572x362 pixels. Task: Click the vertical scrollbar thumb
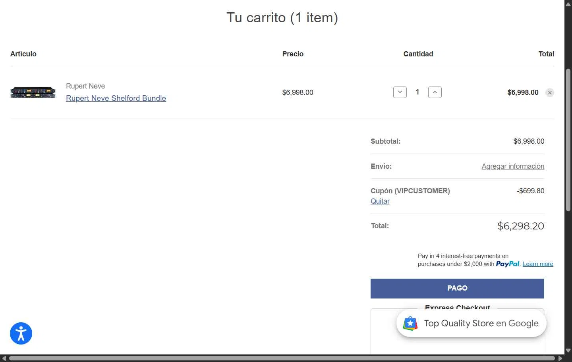coord(568,140)
